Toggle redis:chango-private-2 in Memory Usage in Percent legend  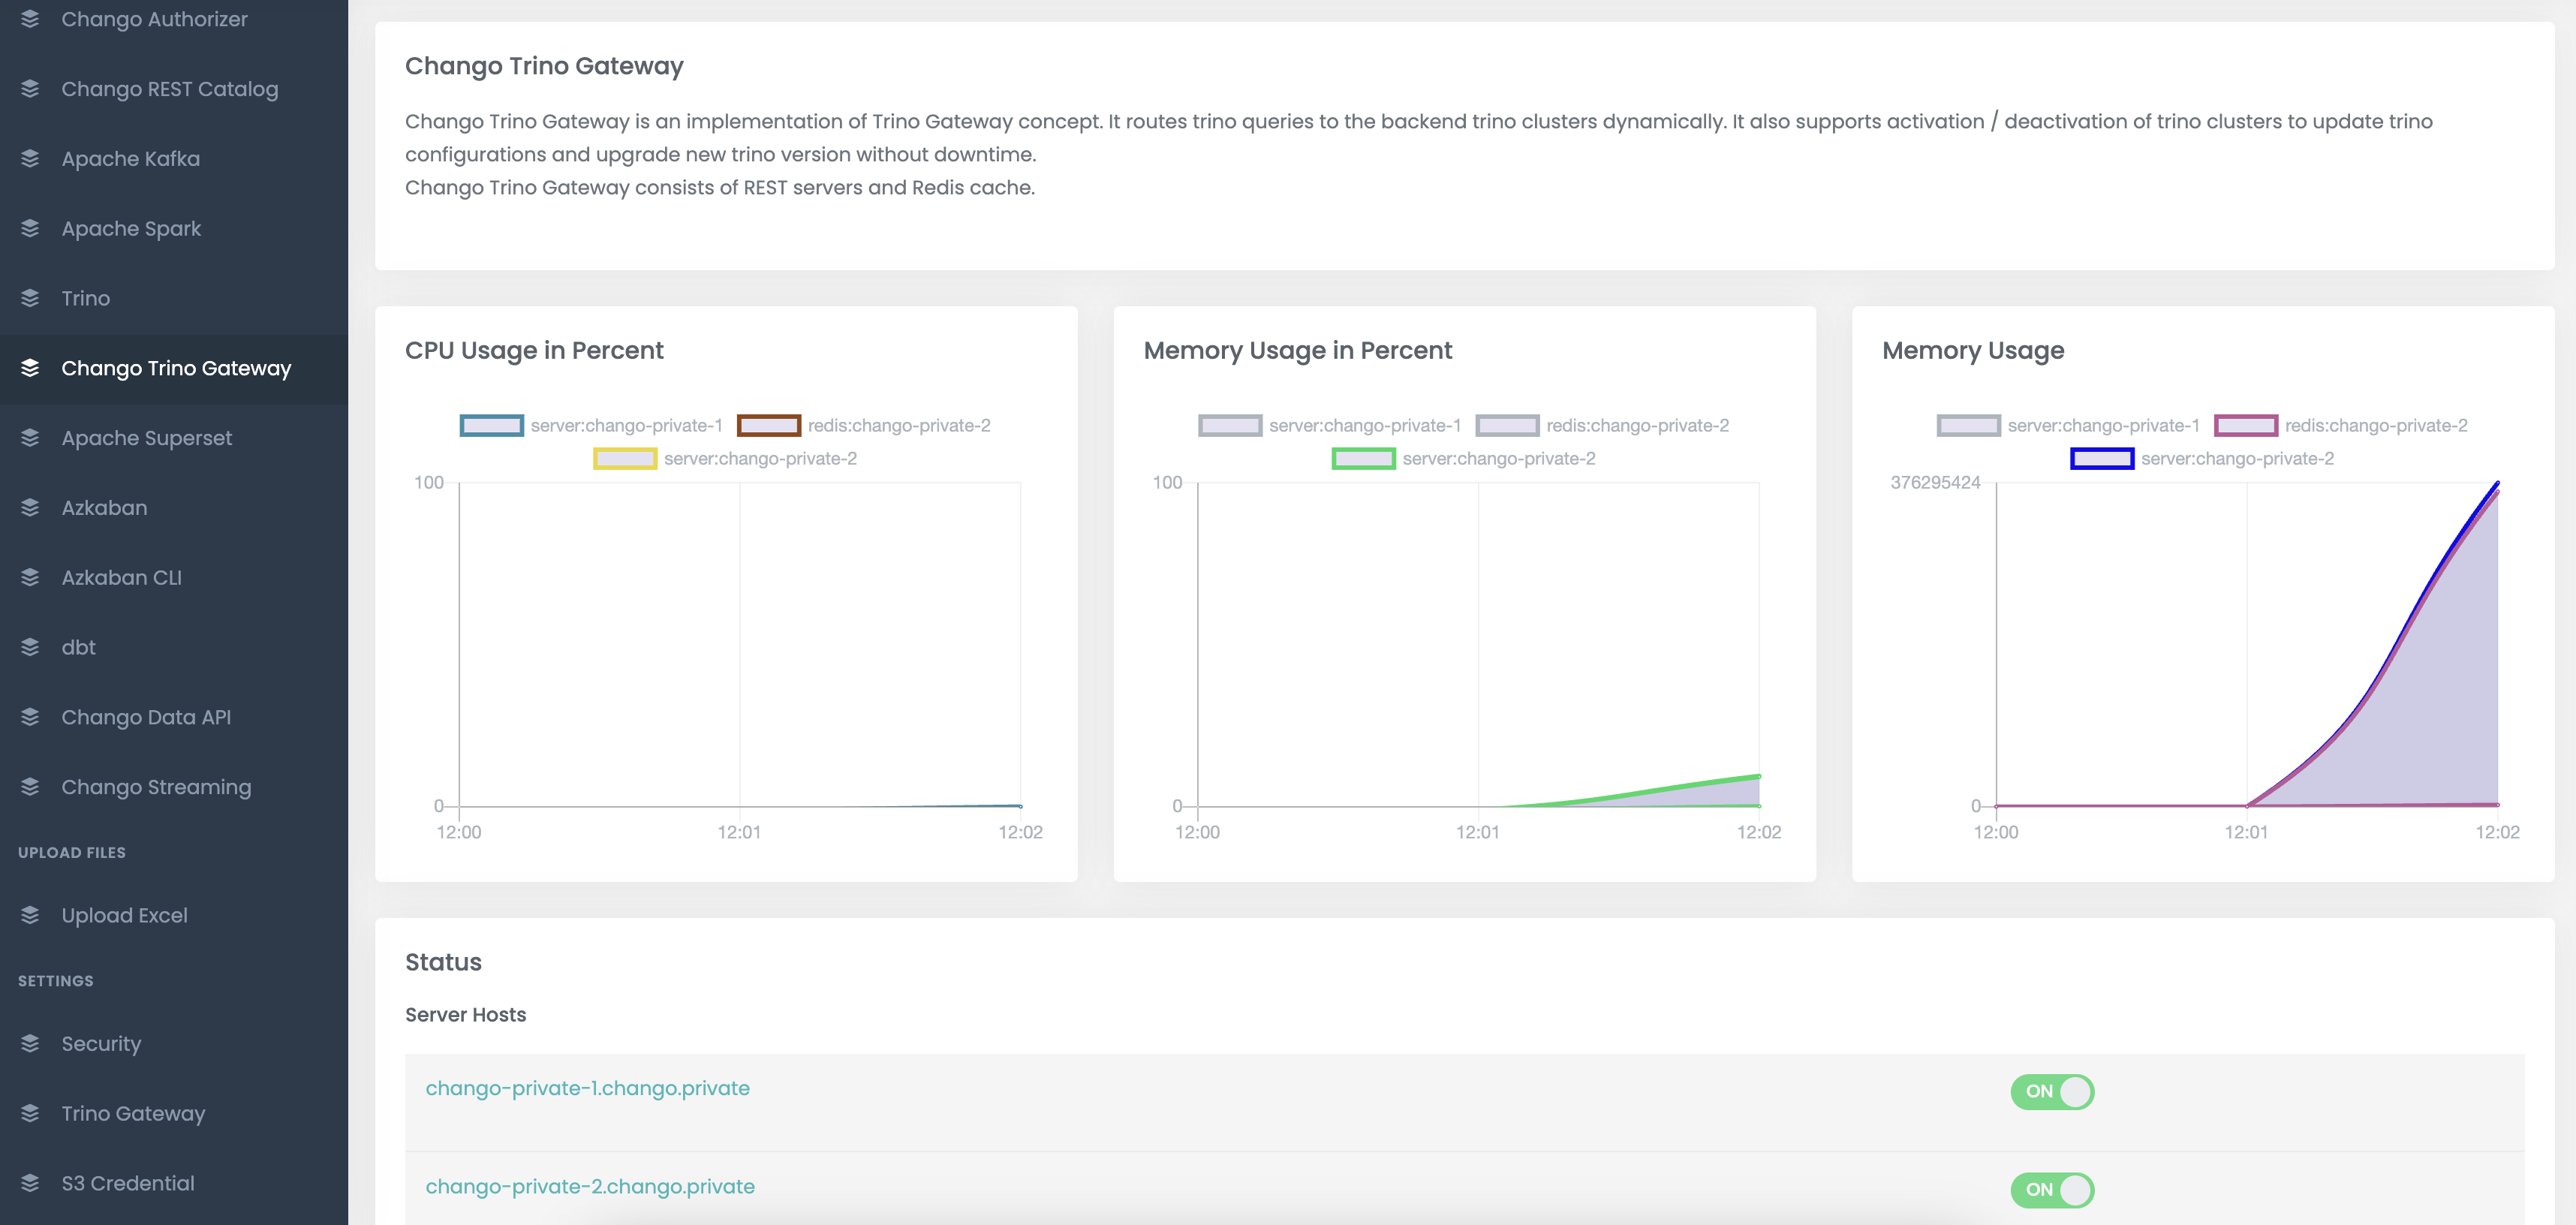[x=1602, y=426]
